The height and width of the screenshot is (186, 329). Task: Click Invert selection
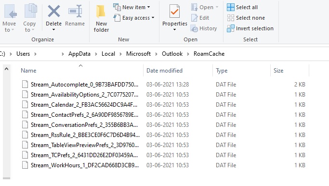click(250, 28)
